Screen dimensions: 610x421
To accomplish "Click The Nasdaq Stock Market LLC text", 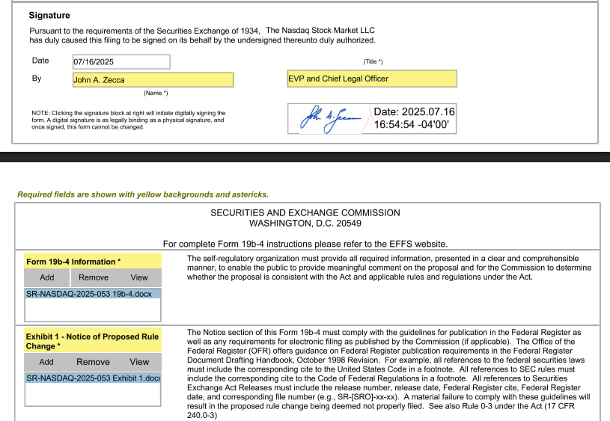I will [320, 31].
